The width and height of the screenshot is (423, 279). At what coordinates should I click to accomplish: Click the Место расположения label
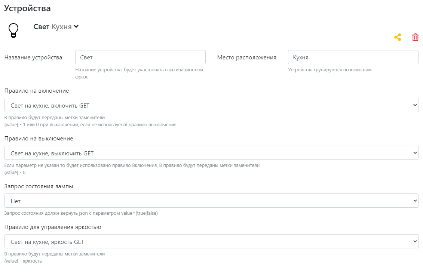coord(246,58)
